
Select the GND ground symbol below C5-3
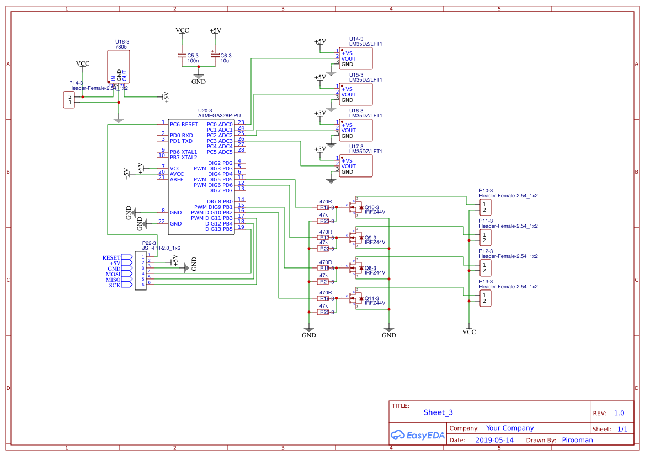199,77
